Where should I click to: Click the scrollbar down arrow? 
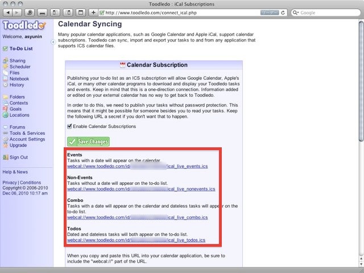(361, 264)
